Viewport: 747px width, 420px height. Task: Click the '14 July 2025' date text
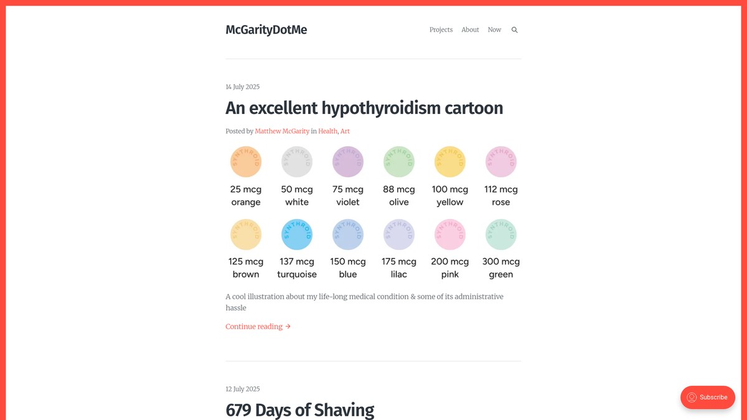point(243,87)
